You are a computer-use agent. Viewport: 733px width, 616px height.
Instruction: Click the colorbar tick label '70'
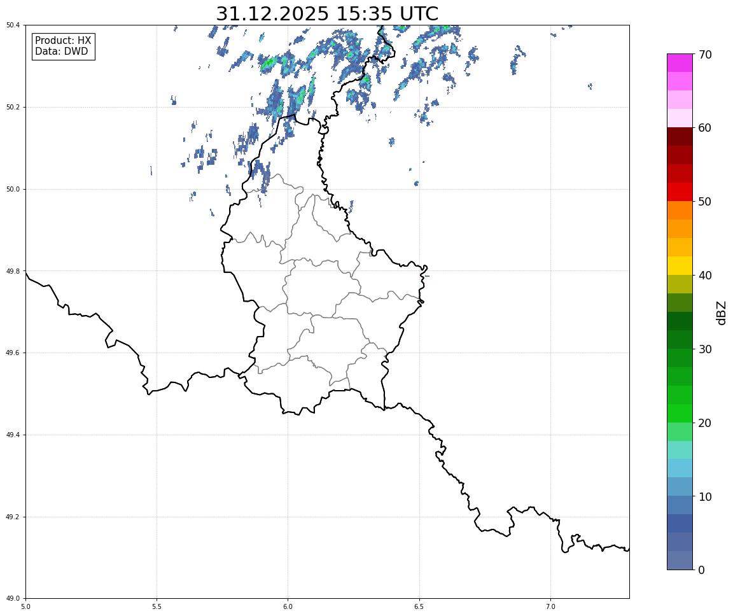(x=705, y=55)
